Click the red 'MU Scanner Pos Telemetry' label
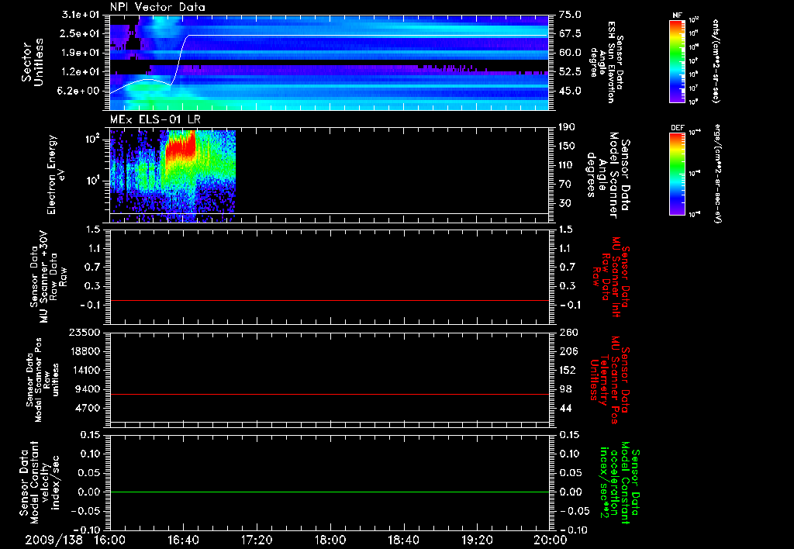Viewport: 794px width, 549px height. click(x=609, y=380)
